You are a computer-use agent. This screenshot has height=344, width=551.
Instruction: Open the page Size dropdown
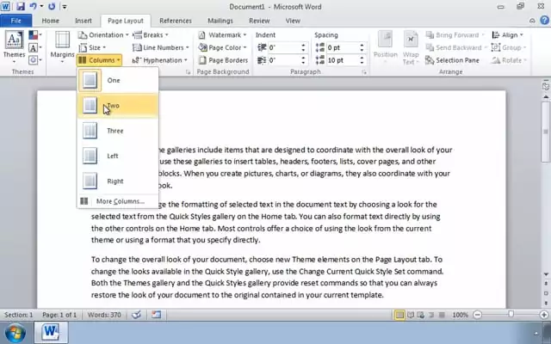pos(92,47)
